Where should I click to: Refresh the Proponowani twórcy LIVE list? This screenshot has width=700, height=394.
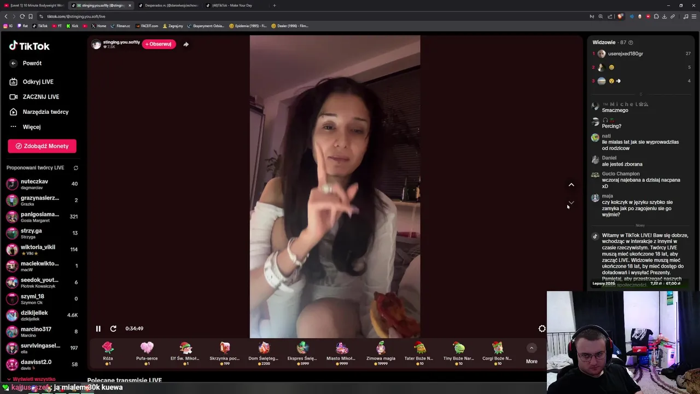(x=76, y=168)
